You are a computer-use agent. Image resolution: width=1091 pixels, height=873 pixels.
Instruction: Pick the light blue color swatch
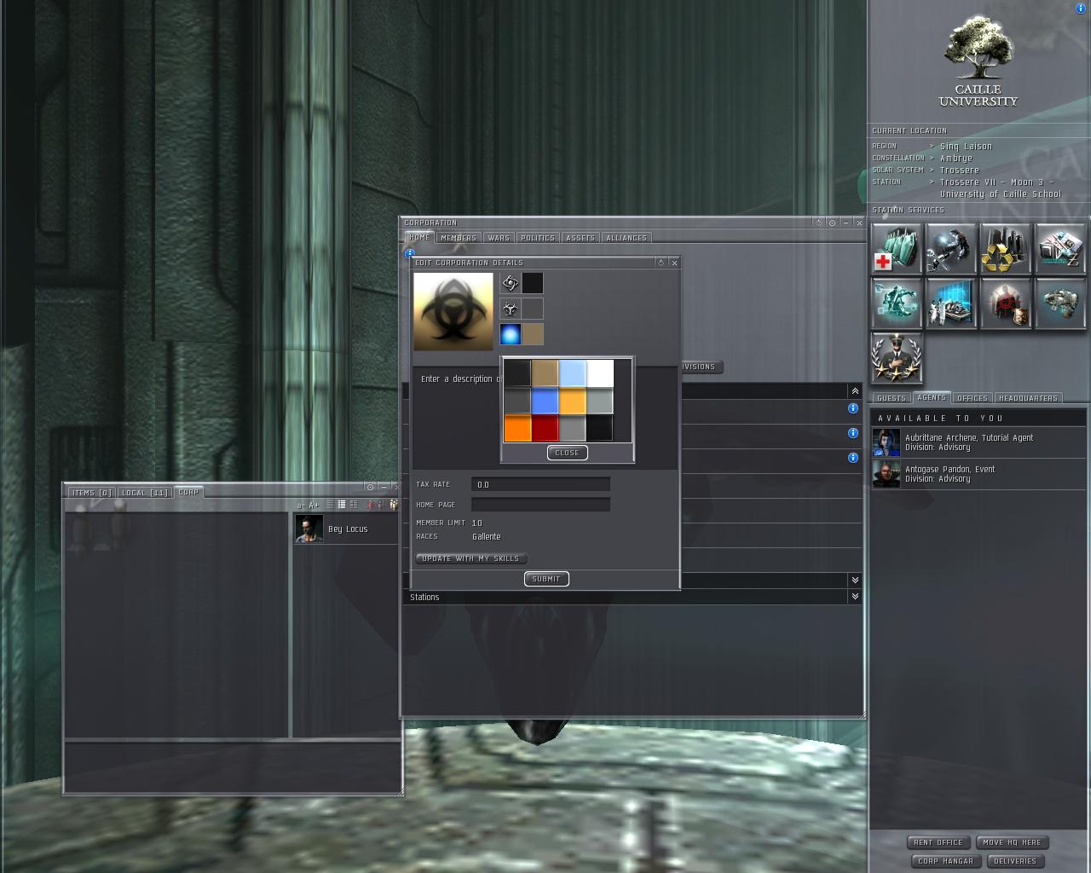coord(572,373)
